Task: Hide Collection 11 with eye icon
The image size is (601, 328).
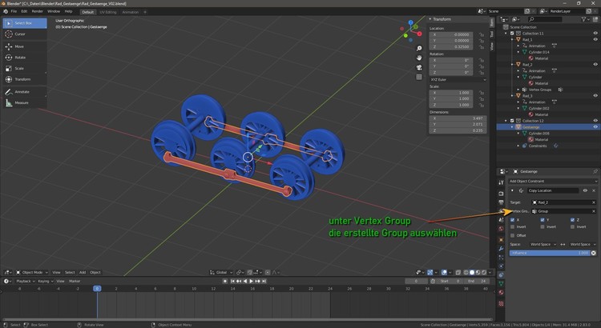Action: [x=595, y=34]
